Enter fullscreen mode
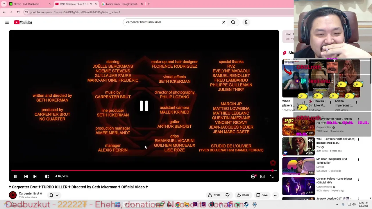The image size is (372, 209). (272, 176)
